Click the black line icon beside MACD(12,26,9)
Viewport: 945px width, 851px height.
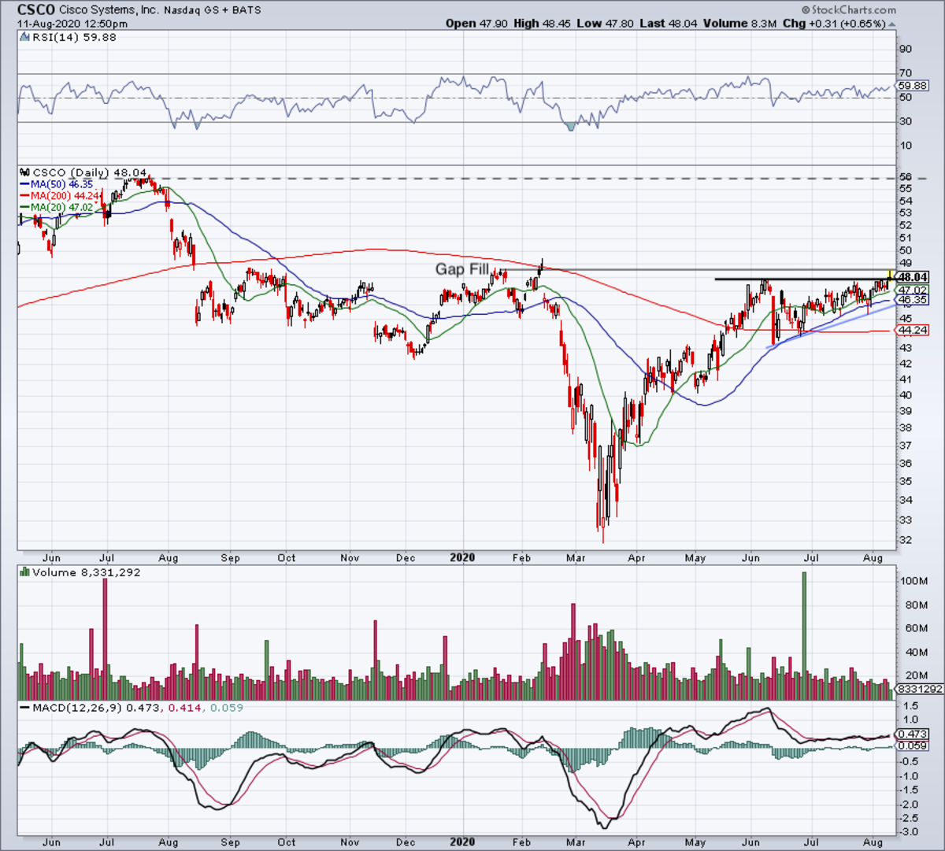[x=25, y=708]
